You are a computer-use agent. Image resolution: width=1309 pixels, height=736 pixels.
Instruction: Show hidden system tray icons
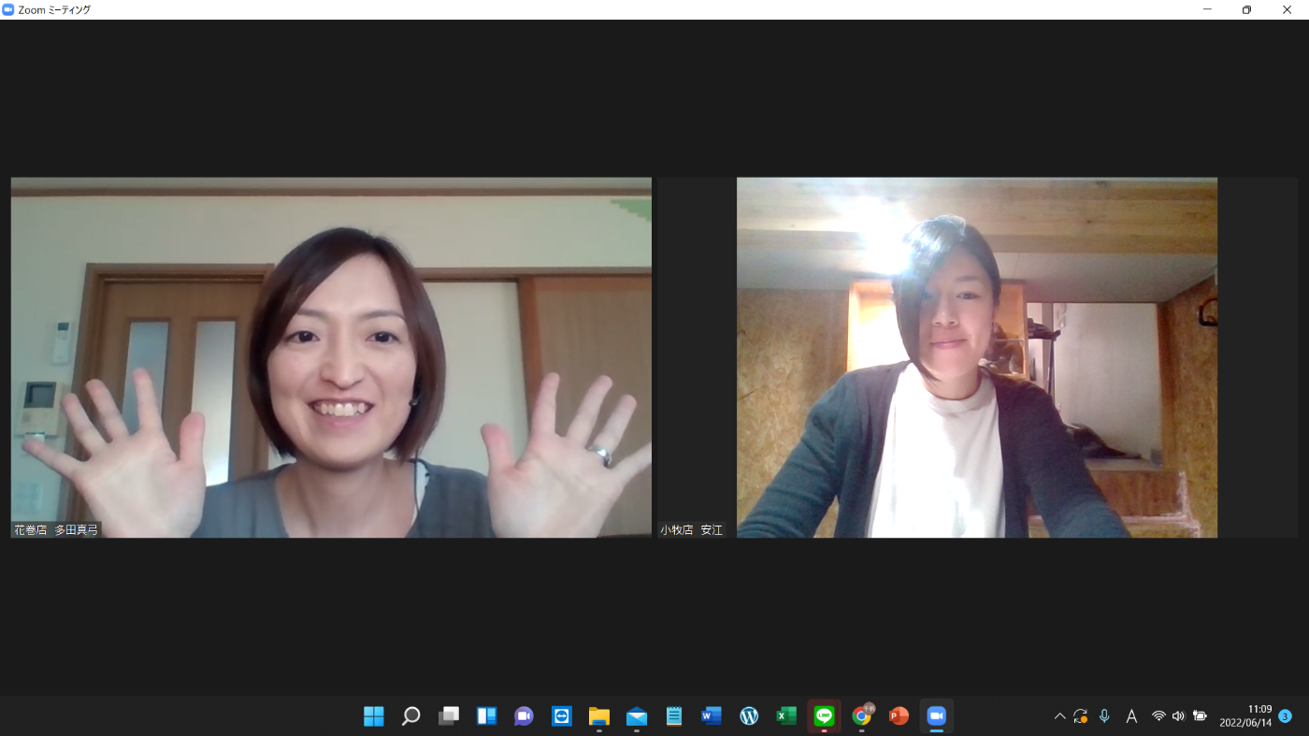click(x=1059, y=716)
